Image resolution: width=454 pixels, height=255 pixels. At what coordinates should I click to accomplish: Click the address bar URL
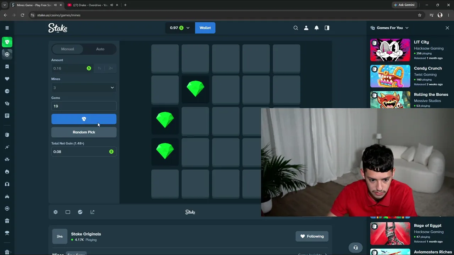(59, 15)
